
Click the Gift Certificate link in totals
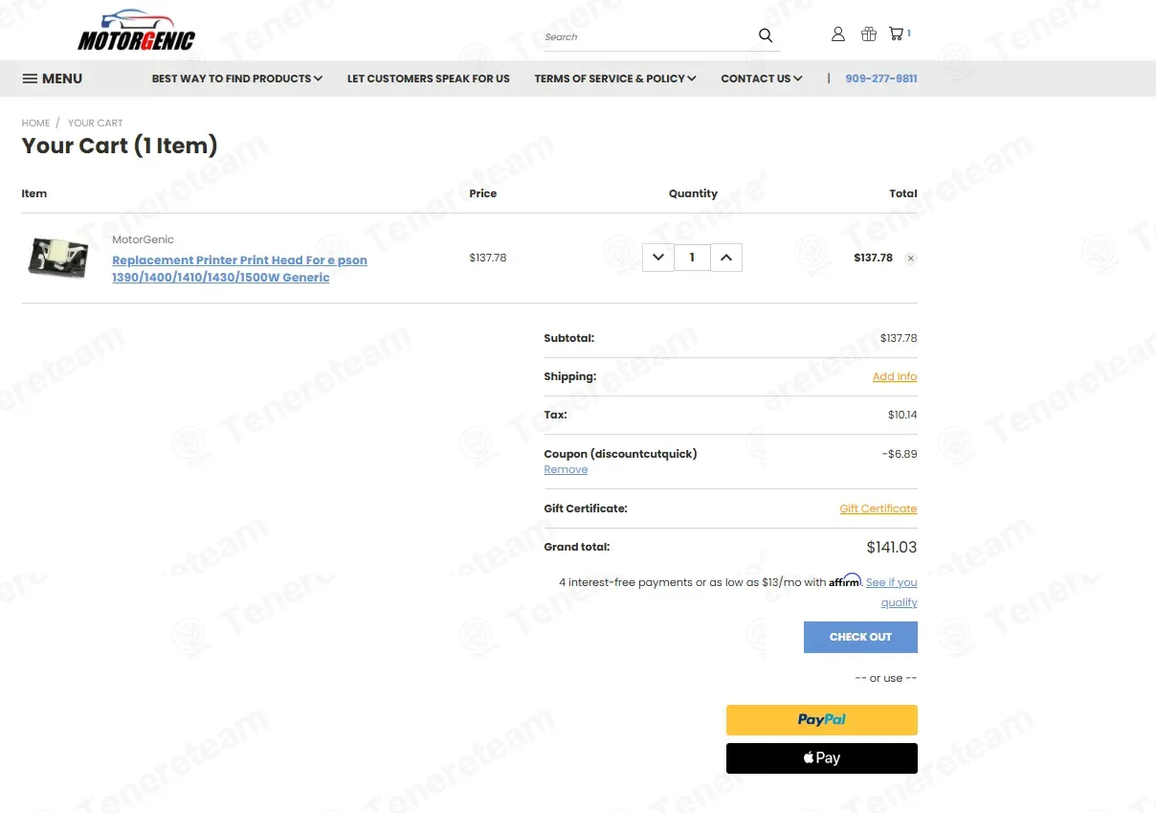pos(878,508)
